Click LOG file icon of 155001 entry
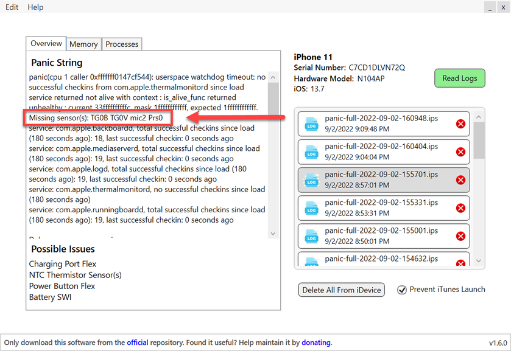 [312, 236]
